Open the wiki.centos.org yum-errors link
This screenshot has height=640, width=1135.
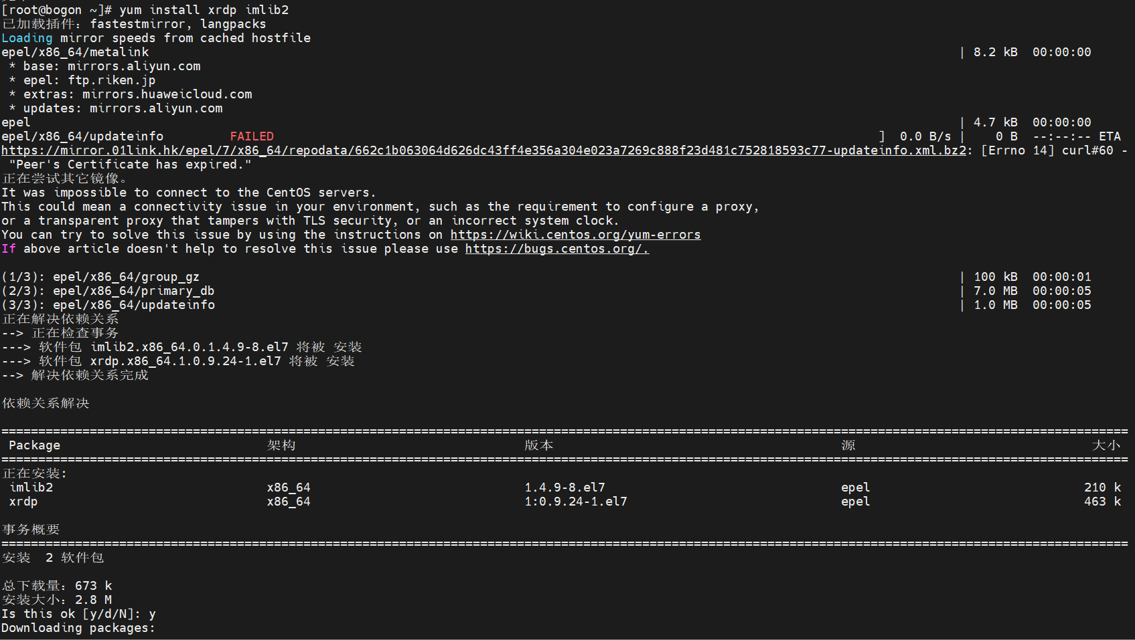point(575,235)
